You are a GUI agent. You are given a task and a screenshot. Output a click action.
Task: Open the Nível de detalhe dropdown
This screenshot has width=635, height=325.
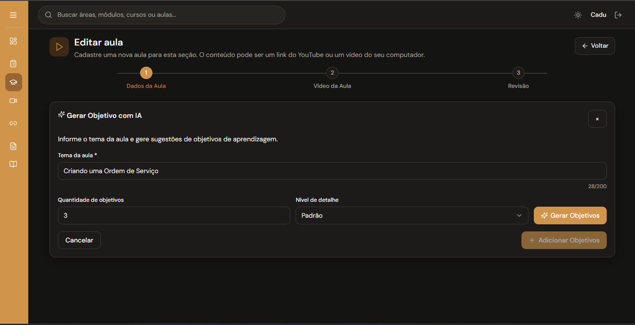412,215
